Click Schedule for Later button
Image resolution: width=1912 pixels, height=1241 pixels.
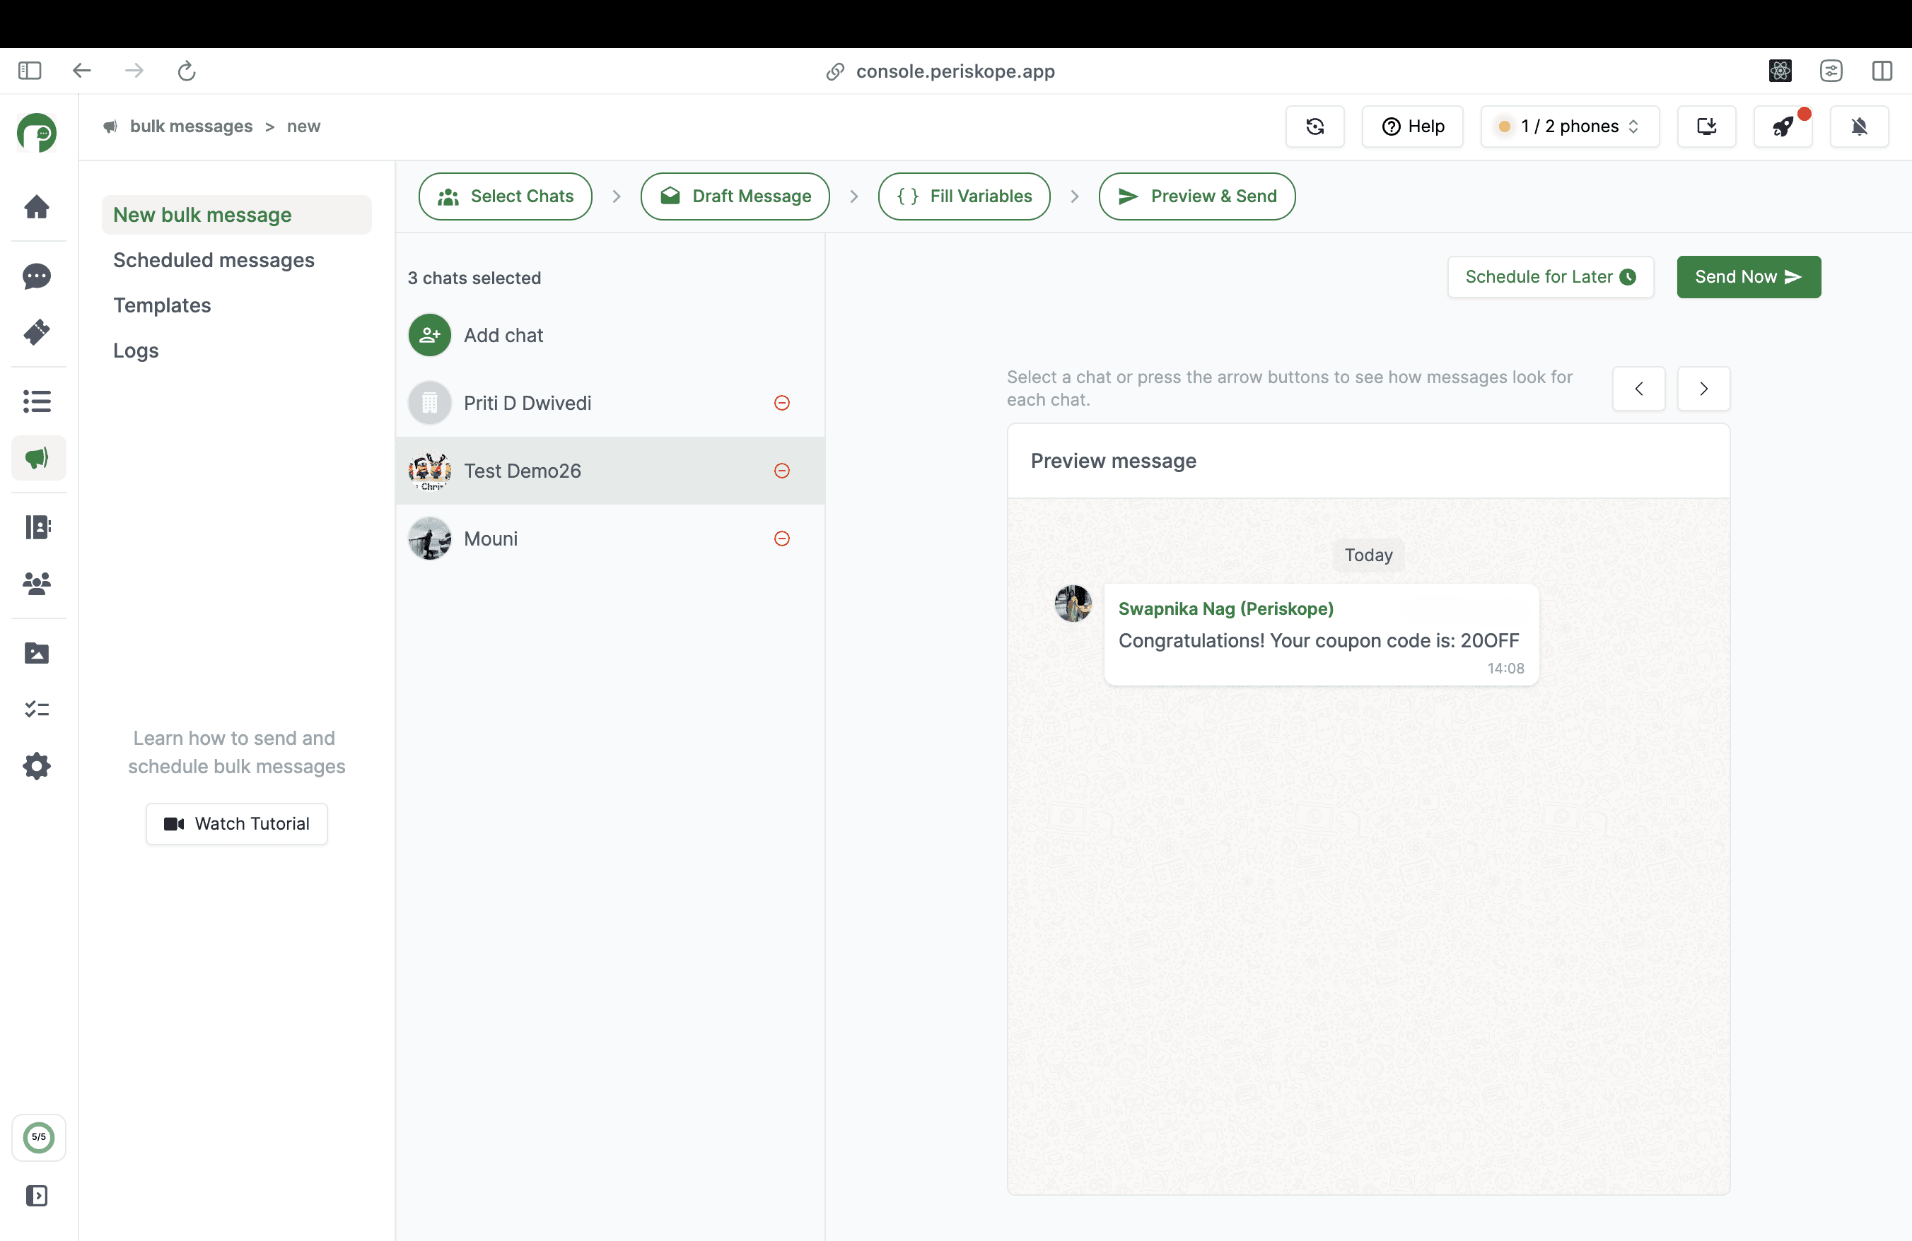(x=1550, y=277)
